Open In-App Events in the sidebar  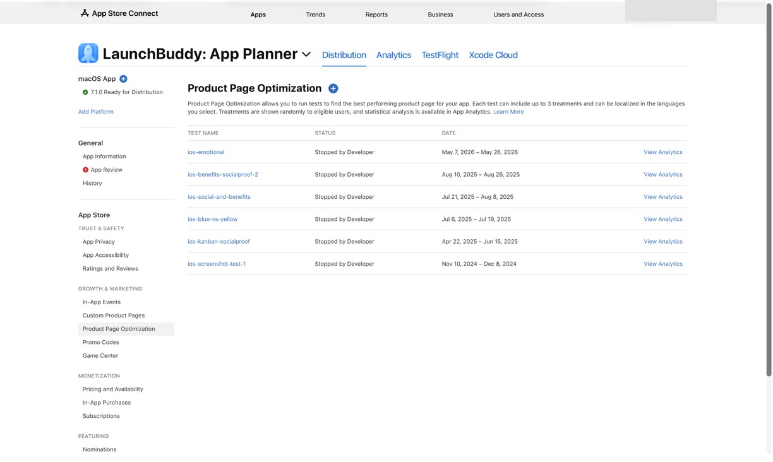point(102,302)
